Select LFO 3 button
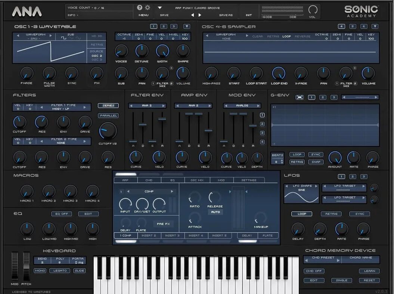The height and width of the screenshot is (294, 394). [x=364, y=176]
